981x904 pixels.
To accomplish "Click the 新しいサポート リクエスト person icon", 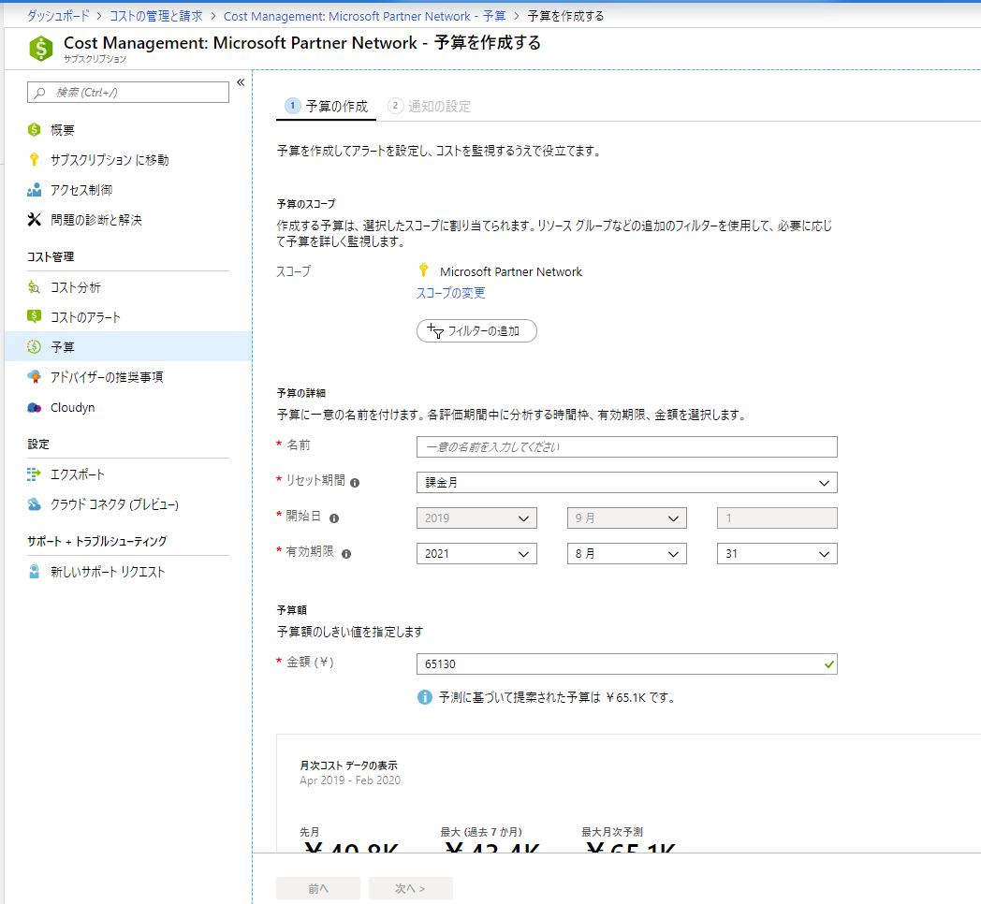I will 35,571.
